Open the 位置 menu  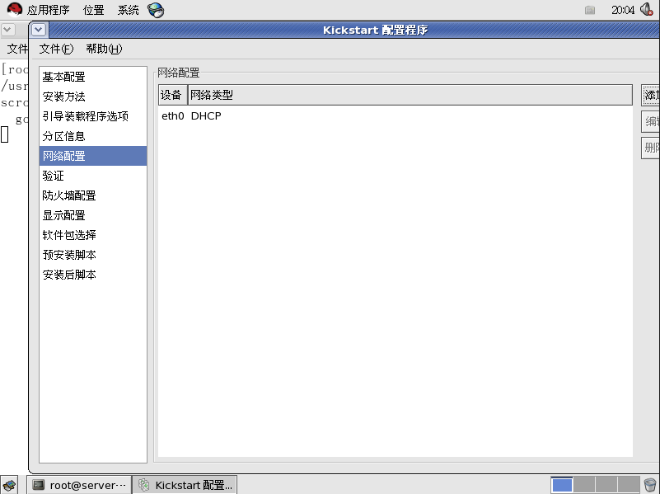93,10
